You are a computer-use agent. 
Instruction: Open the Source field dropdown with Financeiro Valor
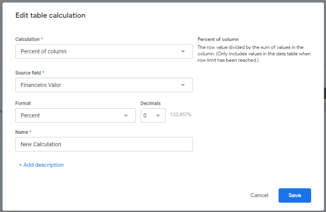tap(104, 85)
